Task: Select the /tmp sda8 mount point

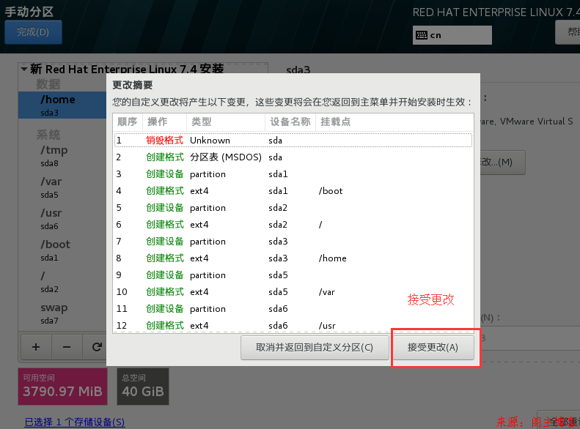Action: point(62,156)
